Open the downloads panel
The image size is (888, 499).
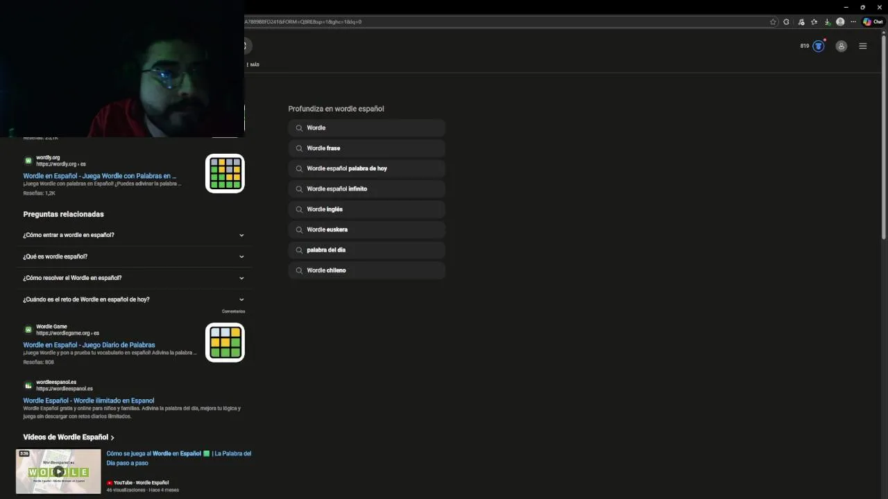[827, 21]
